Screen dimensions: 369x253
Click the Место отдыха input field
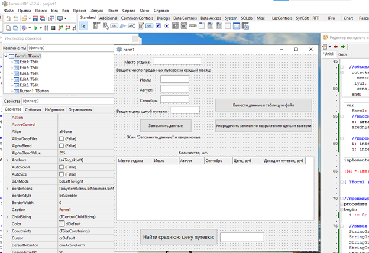(177, 60)
